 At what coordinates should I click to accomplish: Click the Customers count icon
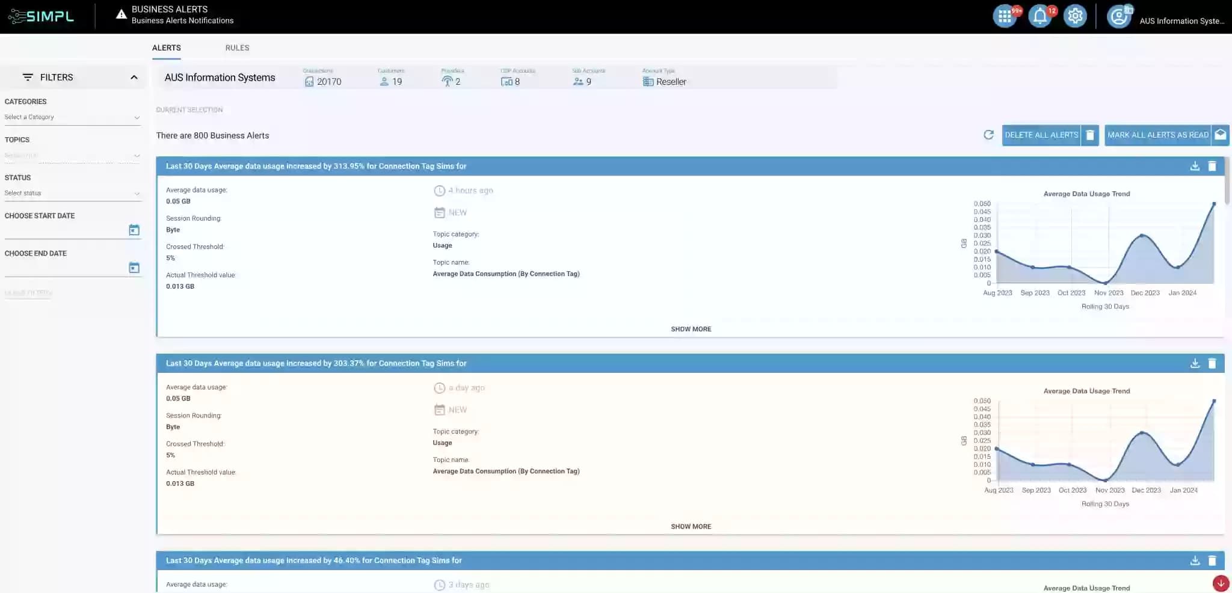click(384, 82)
